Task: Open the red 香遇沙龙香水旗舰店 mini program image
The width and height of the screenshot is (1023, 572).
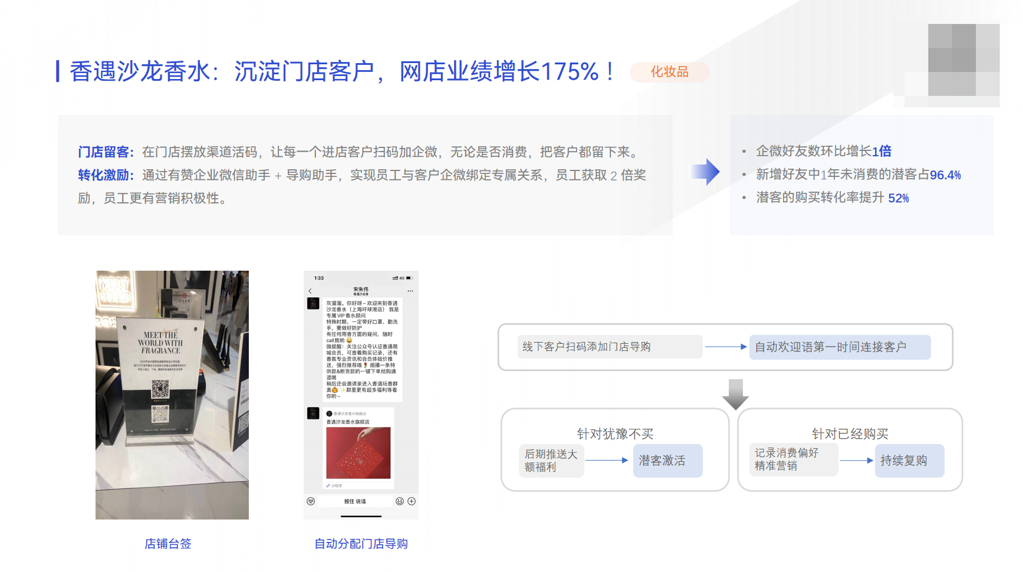Action: tap(358, 452)
